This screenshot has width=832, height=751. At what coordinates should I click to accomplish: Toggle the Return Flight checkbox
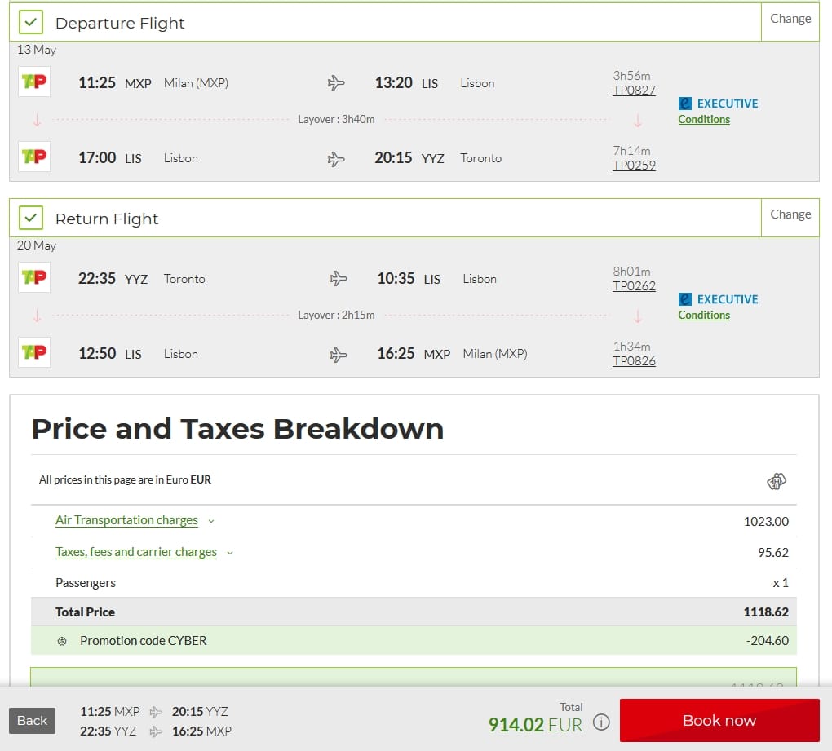31,219
